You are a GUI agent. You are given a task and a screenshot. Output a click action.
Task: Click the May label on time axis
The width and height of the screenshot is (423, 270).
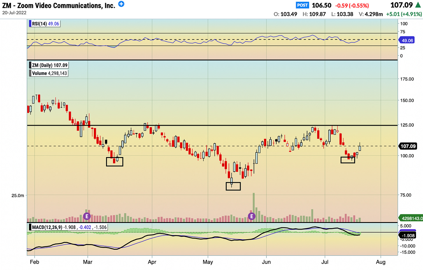pos(208,262)
